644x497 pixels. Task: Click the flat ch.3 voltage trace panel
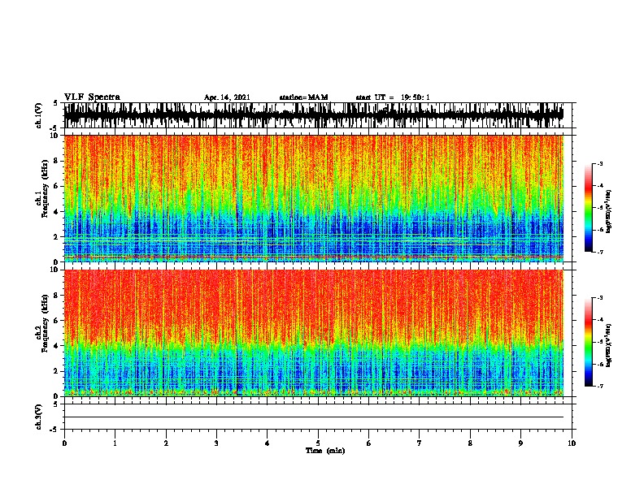coord(320,417)
